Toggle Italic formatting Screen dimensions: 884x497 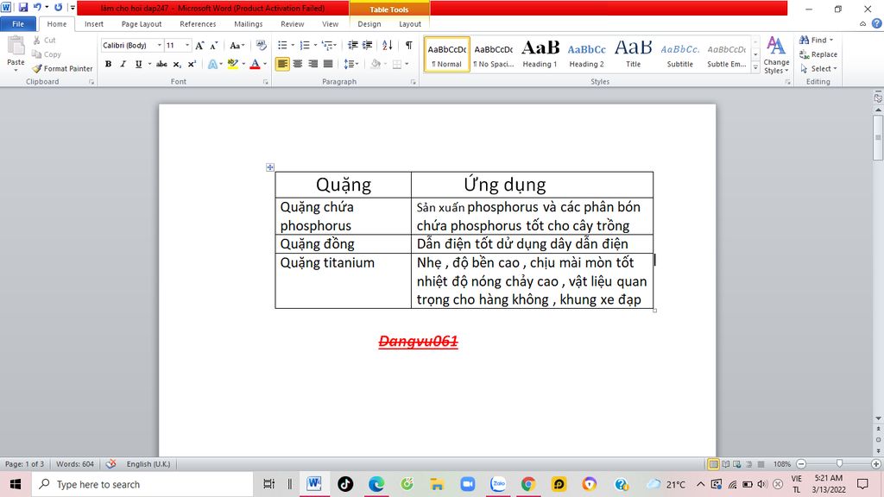click(123, 64)
